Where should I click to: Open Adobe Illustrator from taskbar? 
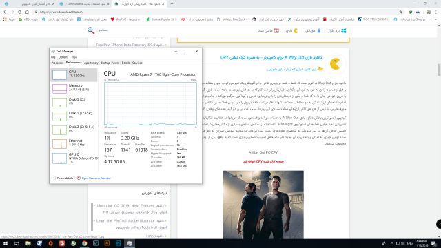tap(107, 243)
